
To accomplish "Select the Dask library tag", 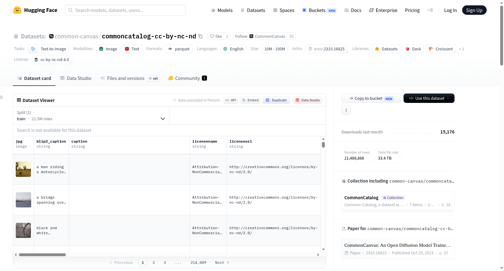I will point(413,49).
